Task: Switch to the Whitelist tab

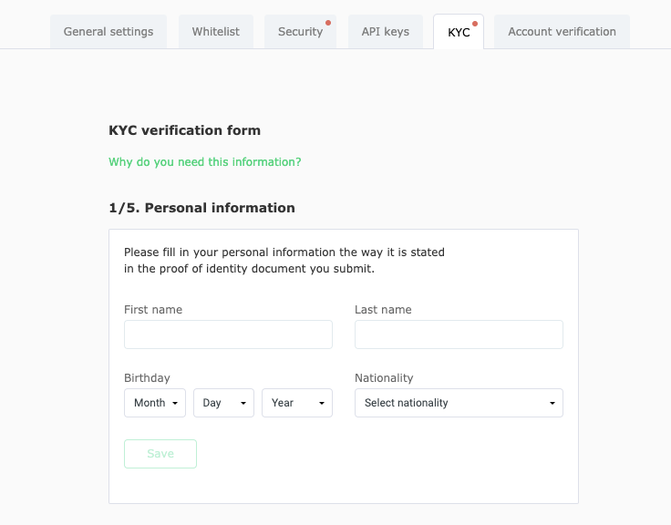Action: (216, 32)
